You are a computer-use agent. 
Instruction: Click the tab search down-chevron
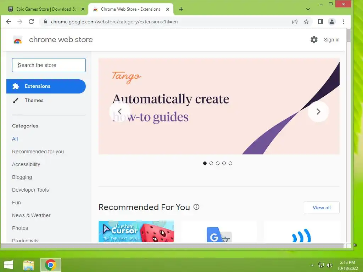click(308, 9)
